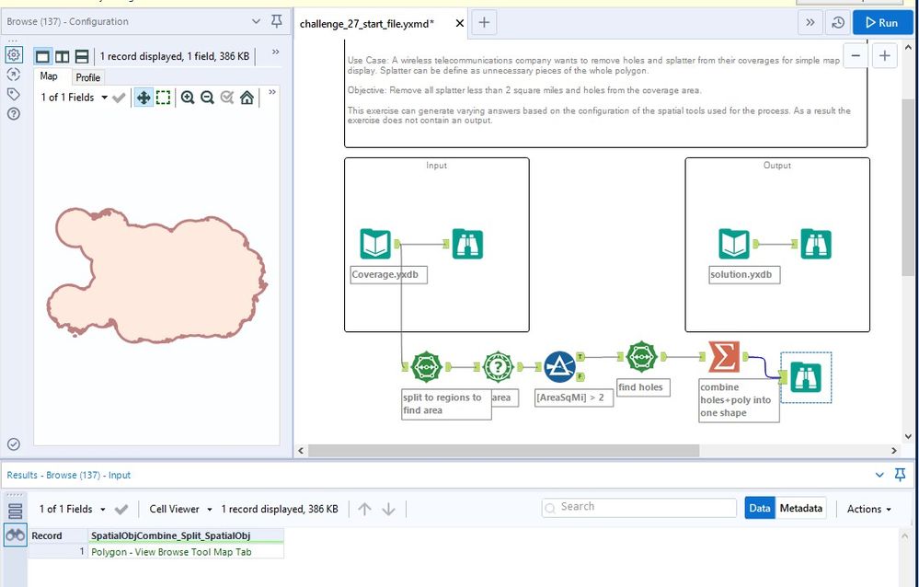This screenshot has height=587, width=919.
Task: Add a new workflow tab
Action: tap(484, 23)
